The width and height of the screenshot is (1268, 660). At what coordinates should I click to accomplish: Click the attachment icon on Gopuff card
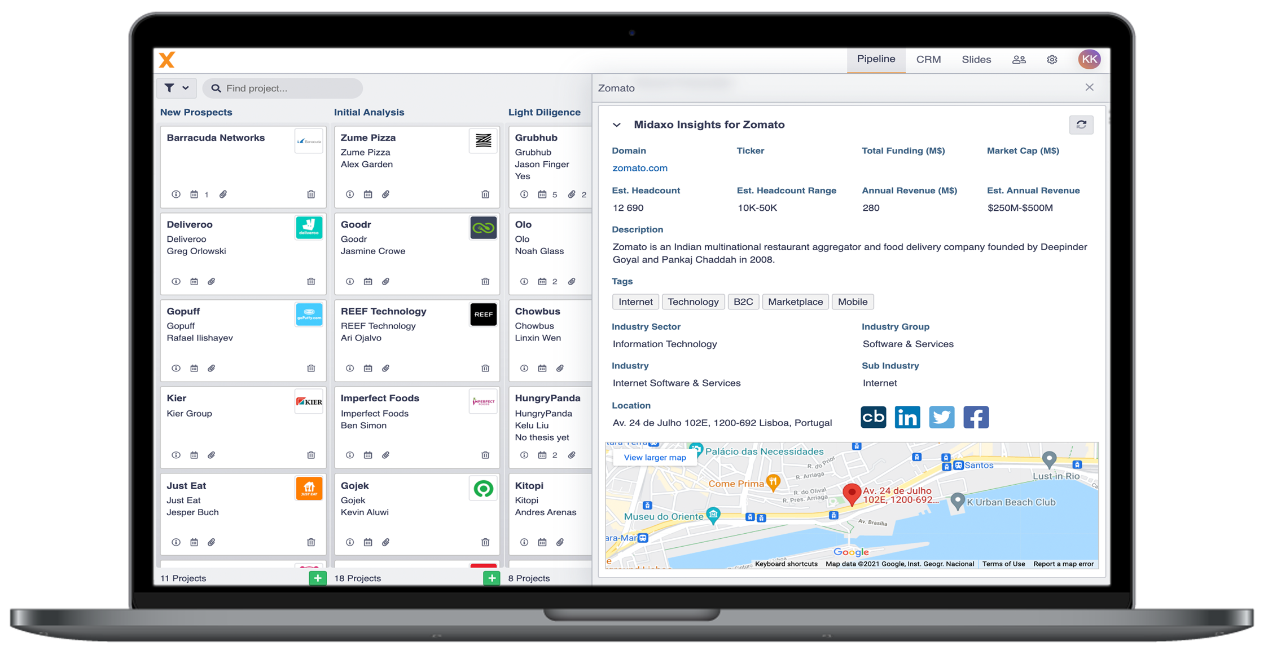point(211,367)
